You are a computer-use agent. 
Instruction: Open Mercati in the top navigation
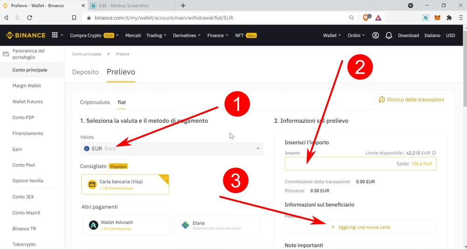(x=133, y=35)
